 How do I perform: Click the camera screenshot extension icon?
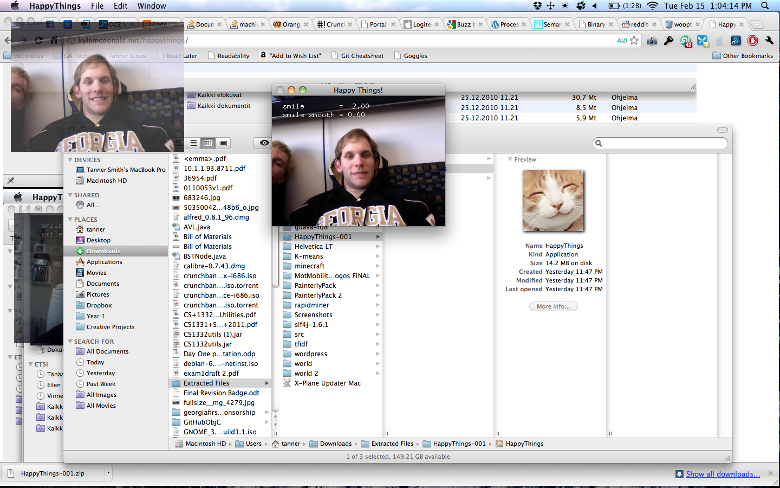(x=652, y=41)
